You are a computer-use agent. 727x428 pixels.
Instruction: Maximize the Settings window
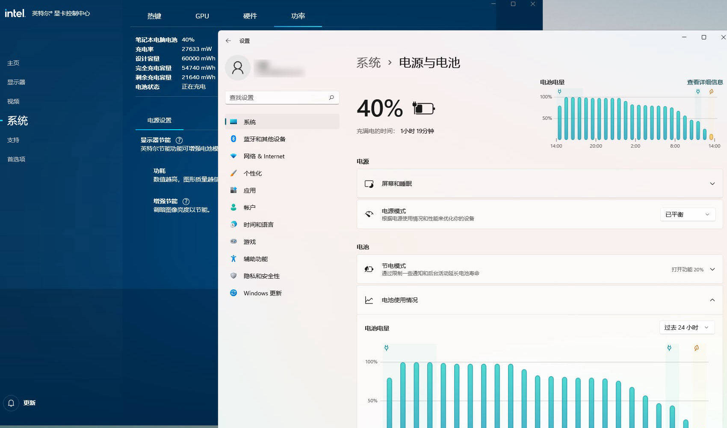704,37
